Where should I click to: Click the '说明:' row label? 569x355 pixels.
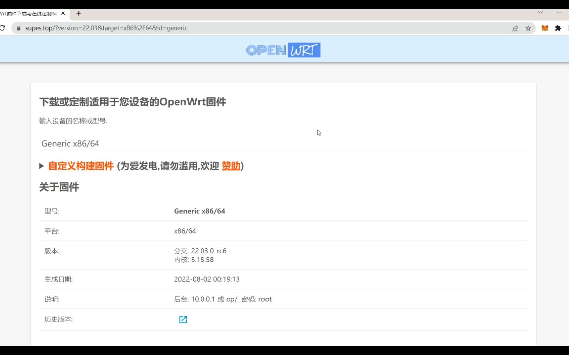[x=52, y=299]
